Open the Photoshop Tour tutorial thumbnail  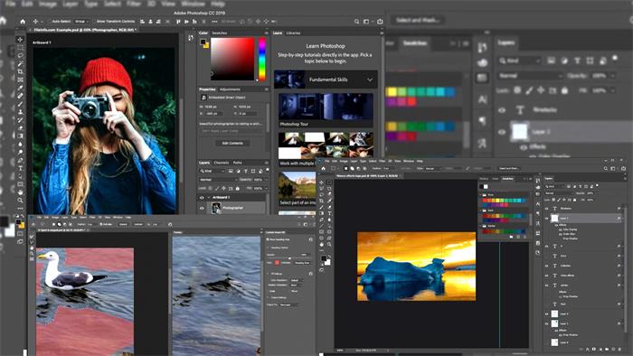point(326,107)
